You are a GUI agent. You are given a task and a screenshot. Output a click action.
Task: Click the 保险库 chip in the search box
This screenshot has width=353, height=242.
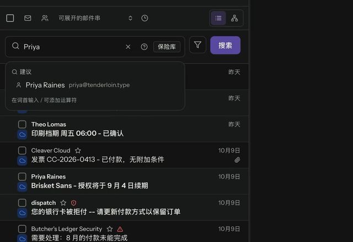167,47
